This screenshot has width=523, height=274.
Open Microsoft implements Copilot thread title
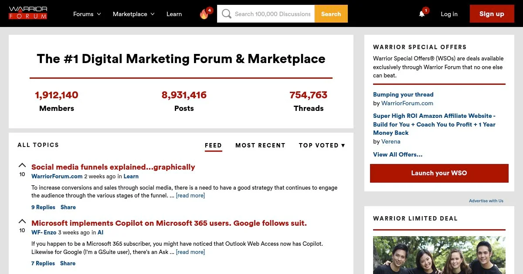click(x=169, y=223)
